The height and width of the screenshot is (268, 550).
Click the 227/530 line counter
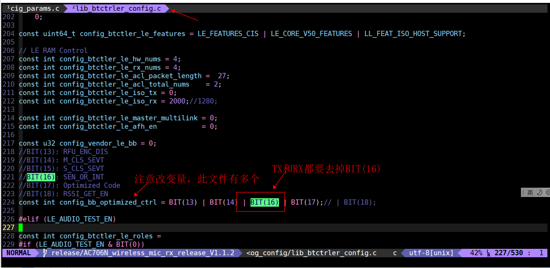coord(509,253)
